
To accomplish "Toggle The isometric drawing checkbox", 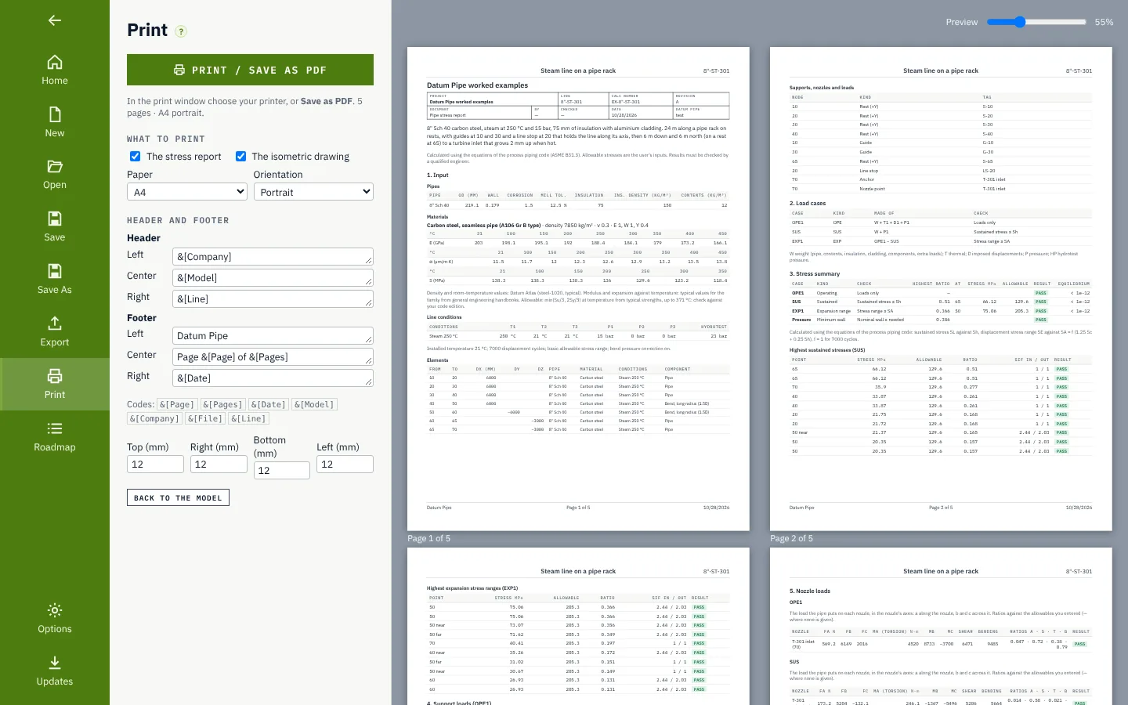I will coord(241,157).
